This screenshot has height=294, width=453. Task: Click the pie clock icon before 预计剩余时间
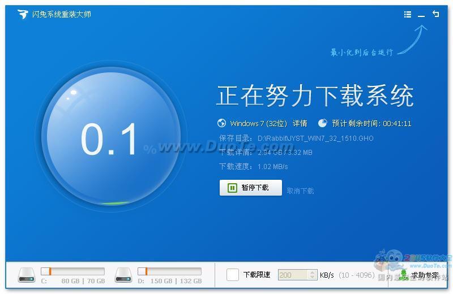(x=322, y=123)
